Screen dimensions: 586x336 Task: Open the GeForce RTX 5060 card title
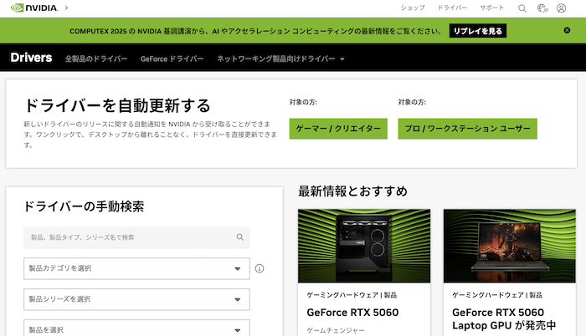pyautogui.click(x=352, y=313)
